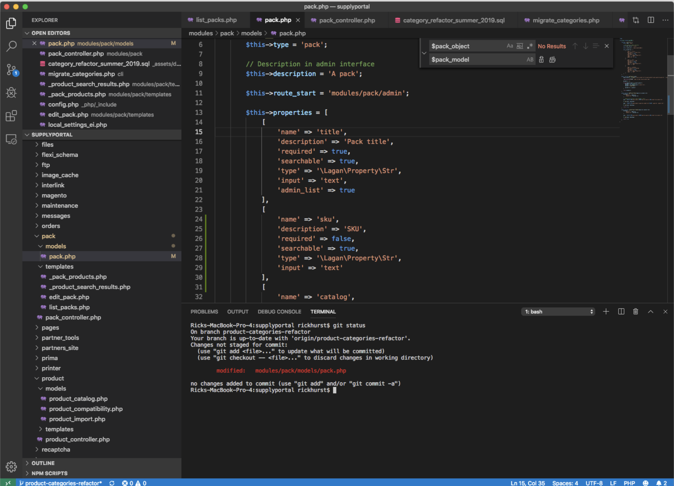Kill the active terminal

tap(635, 311)
